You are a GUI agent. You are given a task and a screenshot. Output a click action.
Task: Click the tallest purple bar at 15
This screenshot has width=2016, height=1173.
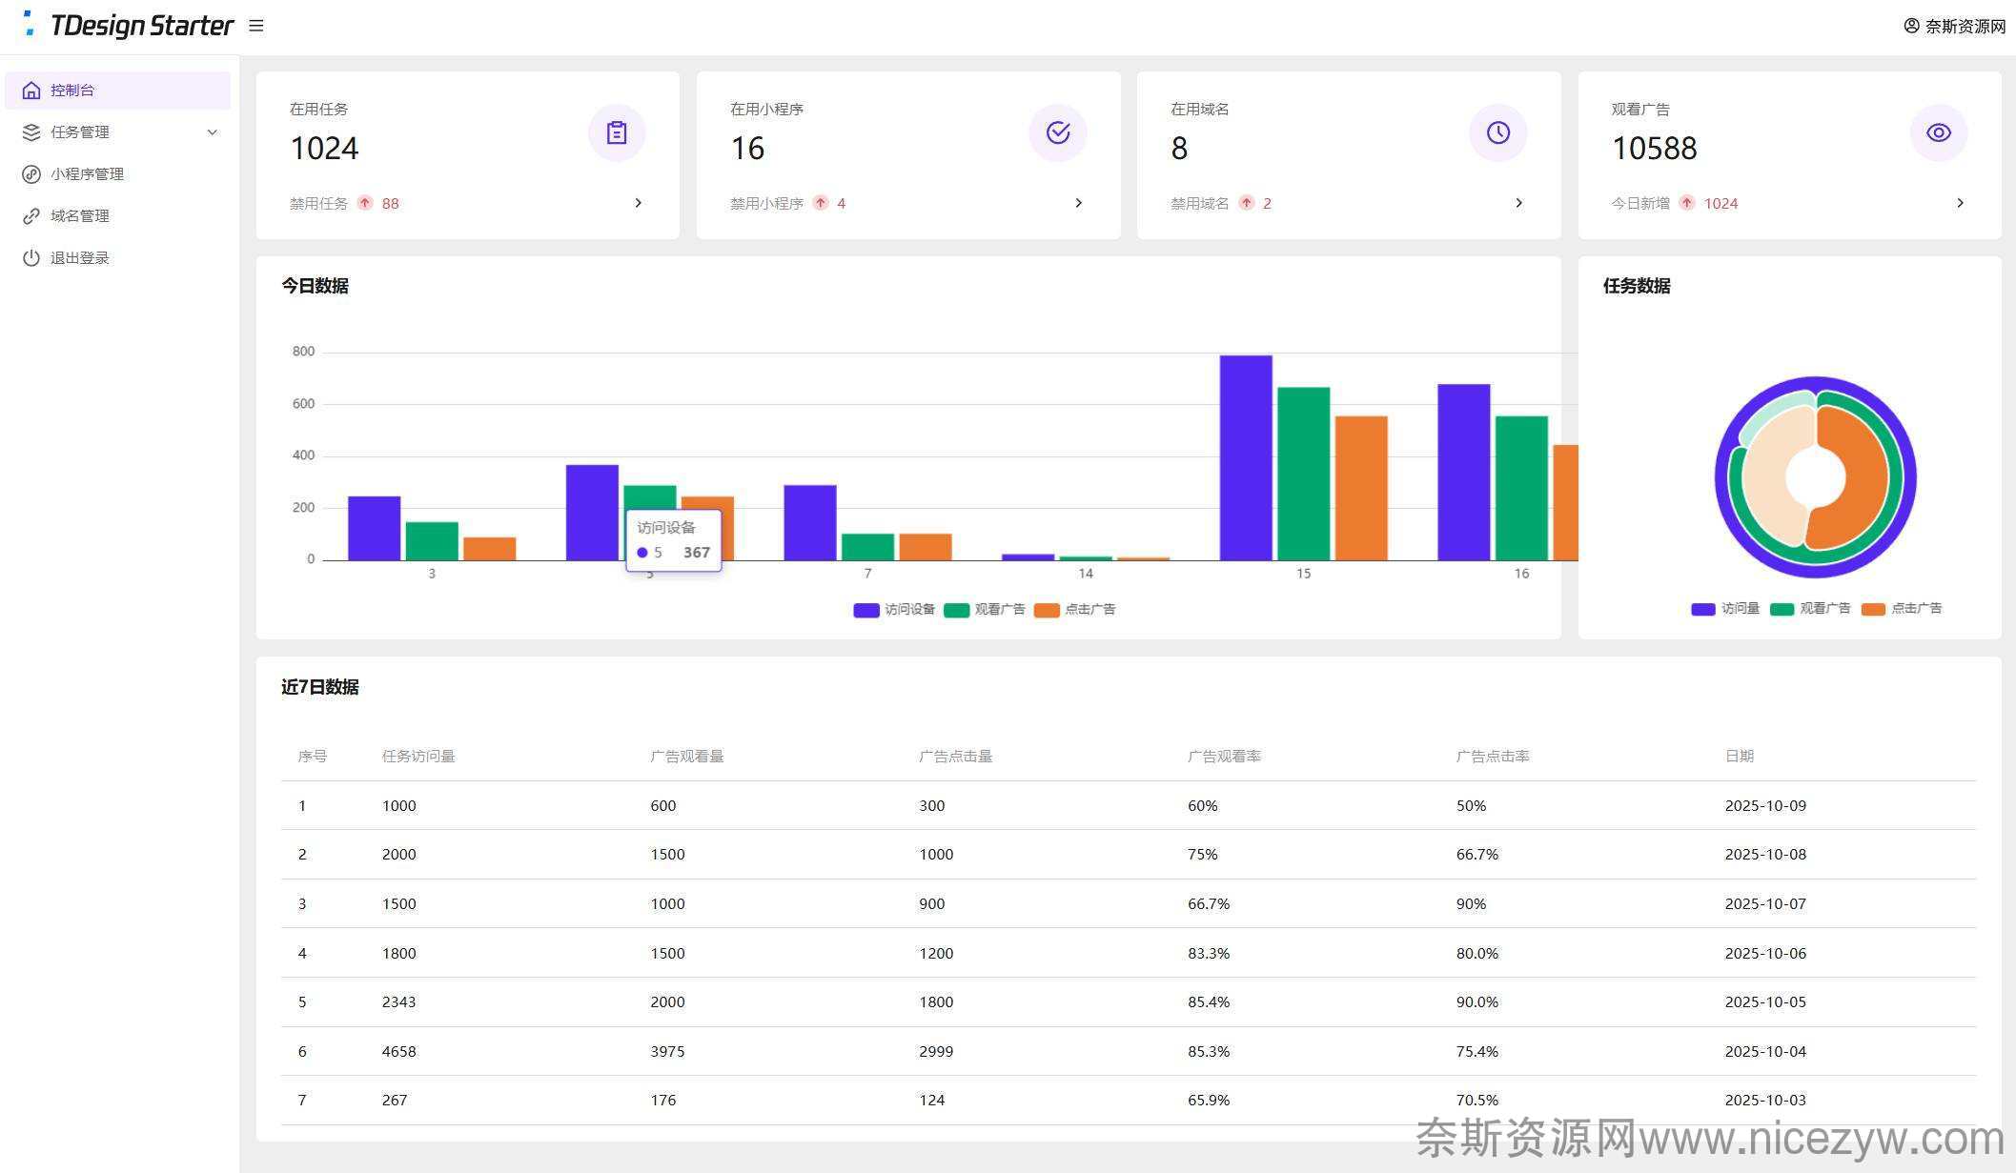coord(1245,457)
